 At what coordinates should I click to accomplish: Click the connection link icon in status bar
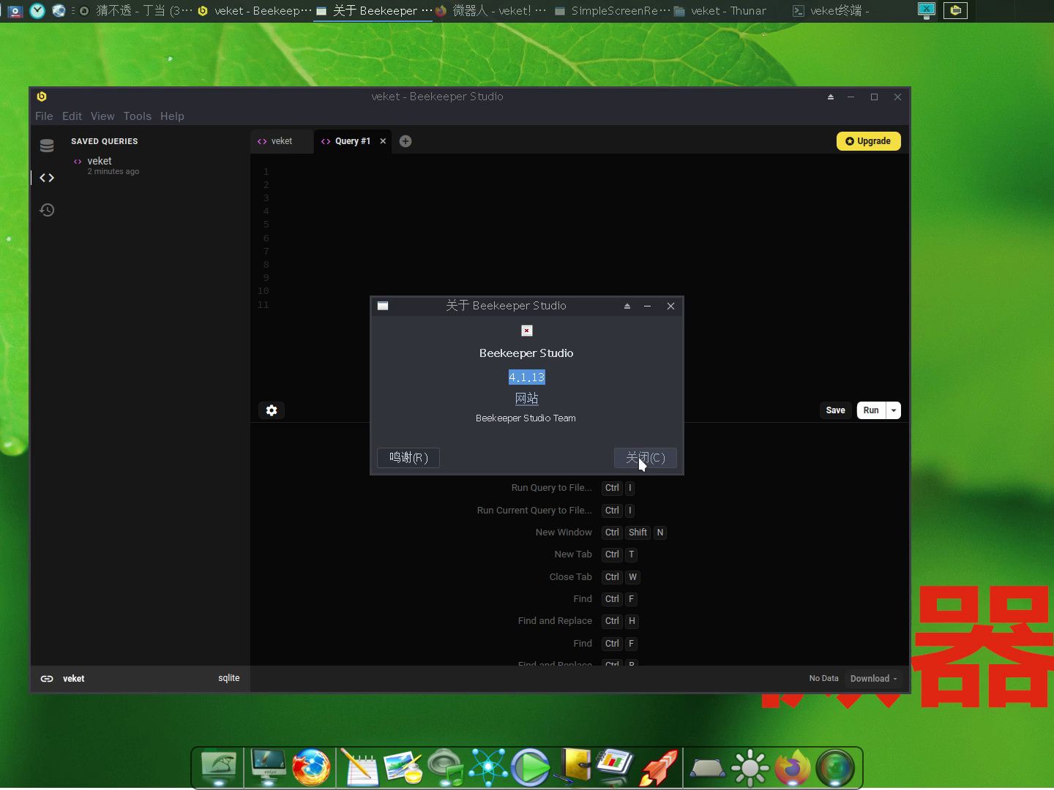click(x=47, y=679)
